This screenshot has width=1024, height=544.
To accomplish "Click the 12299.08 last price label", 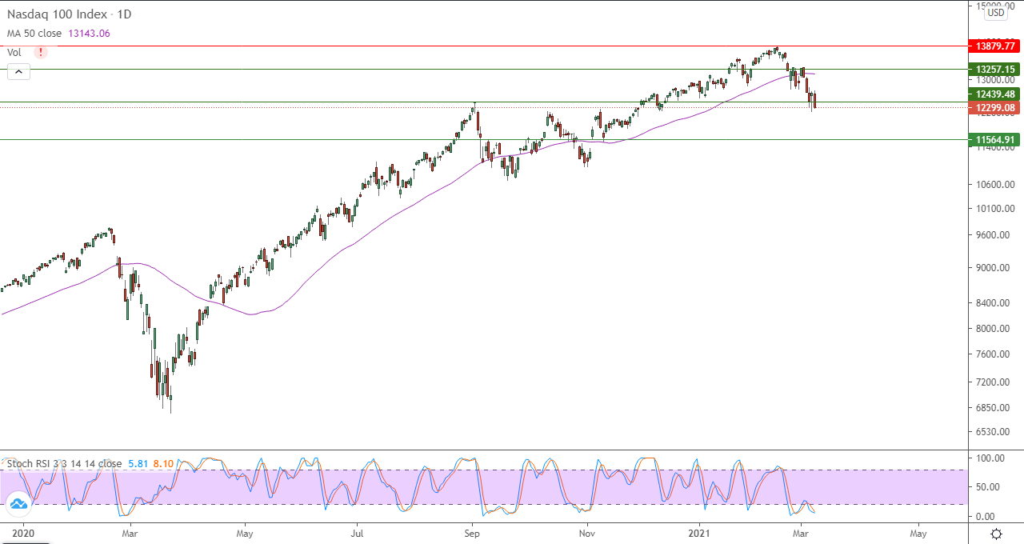I will [994, 108].
